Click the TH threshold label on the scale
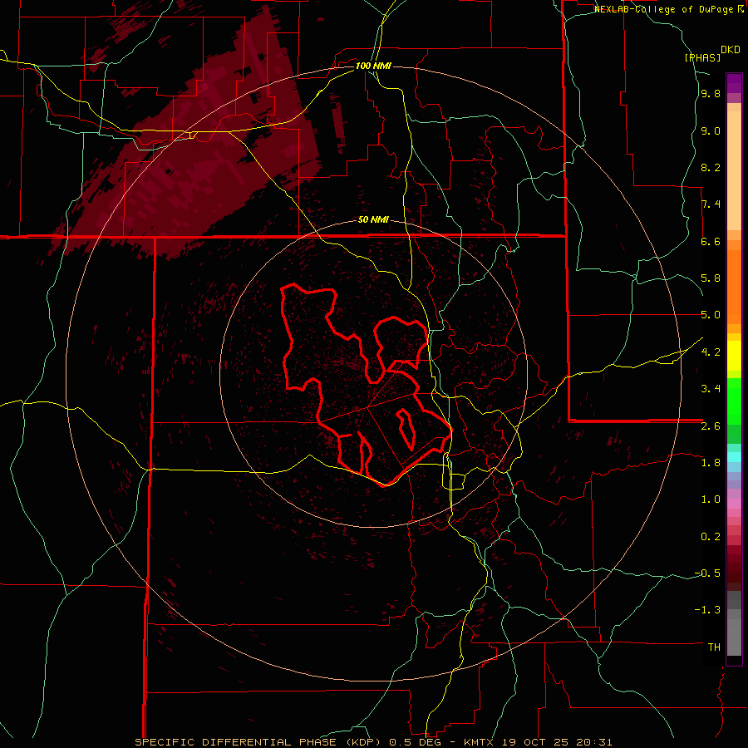Image resolution: width=748 pixels, height=748 pixels. [x=714, y=647]
